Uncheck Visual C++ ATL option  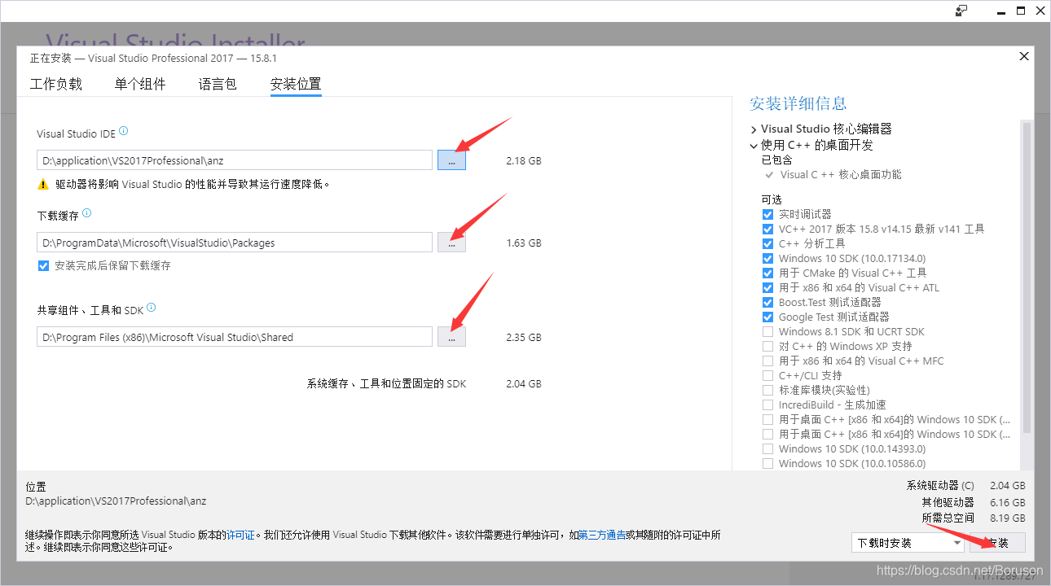pos(767,287)
